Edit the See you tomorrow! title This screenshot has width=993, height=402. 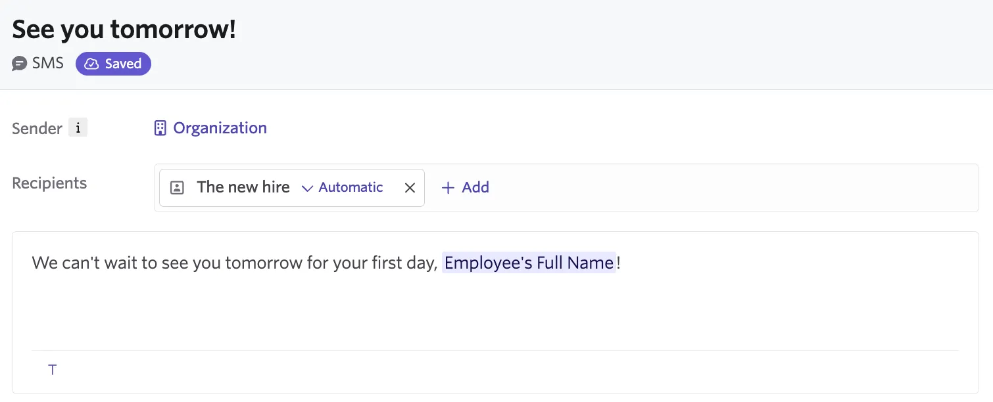point(124,30)
